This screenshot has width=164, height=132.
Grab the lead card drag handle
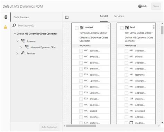pyautogui.click(x=154, y=27)
